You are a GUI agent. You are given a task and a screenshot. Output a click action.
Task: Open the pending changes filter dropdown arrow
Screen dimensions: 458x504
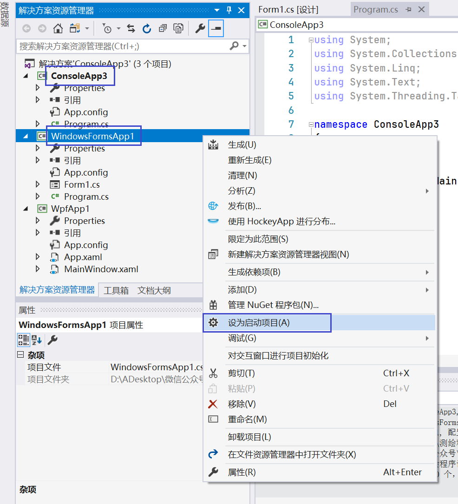point(118,29)
